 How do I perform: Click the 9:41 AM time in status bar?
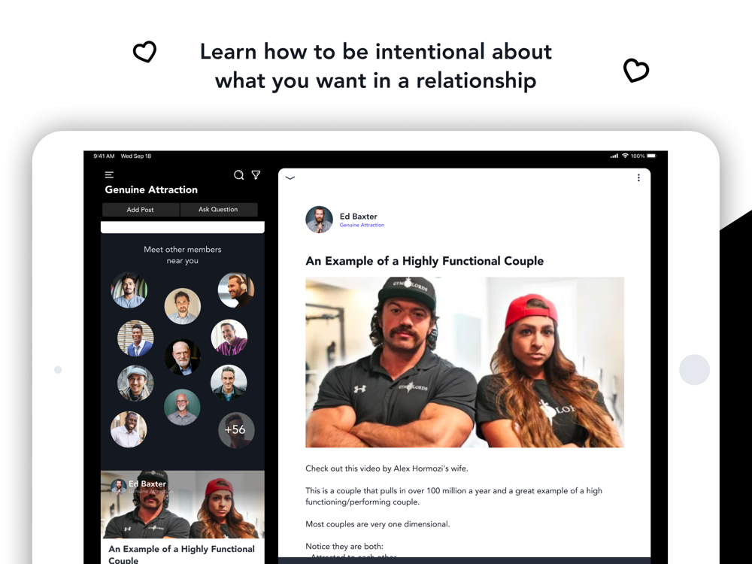pyautogui.click(x=104, y=156)
